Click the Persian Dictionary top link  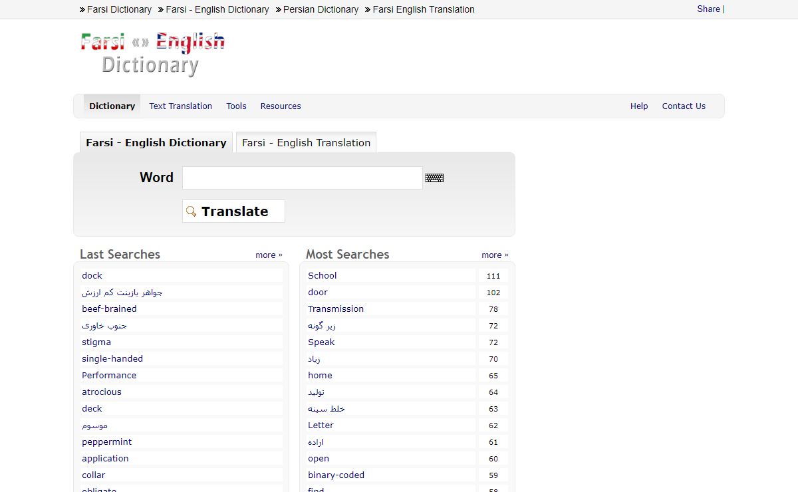pyautogui.click(x=321, y=9)
